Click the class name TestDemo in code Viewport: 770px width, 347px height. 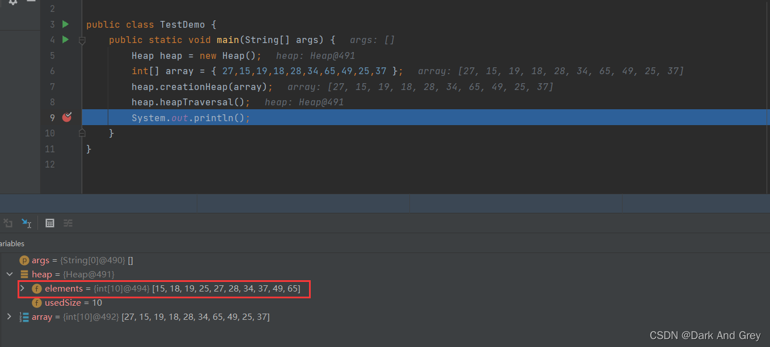183,24
